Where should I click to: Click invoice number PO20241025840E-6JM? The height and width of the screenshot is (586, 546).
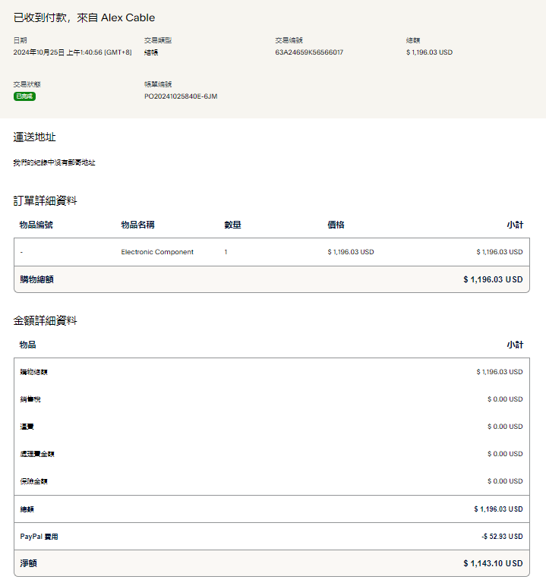(x=181, y=96)
